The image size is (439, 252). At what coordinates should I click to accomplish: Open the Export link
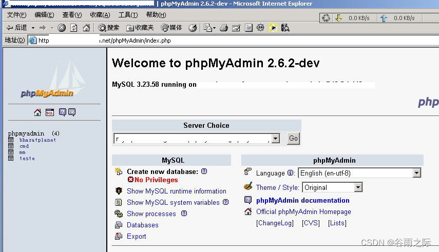[137, 236]
